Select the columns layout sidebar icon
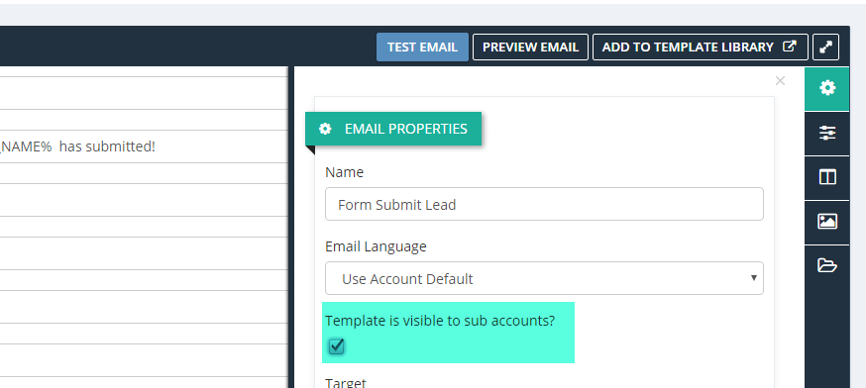 click(x=826, y=177)
